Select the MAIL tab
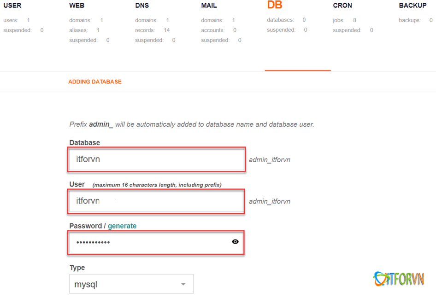Viewport: 436px width, 298px height. click(x=209, y=6)
